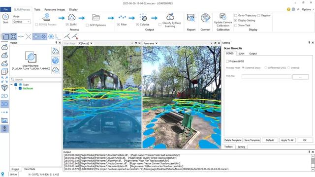This screenshot has width=315, height=177.
Task: Enable Classify By Deep Learning checkbox
Action: point(160,25)
